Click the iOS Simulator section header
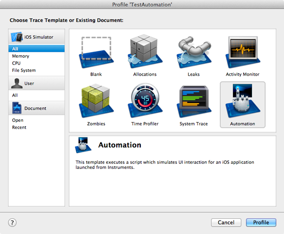This screenshot has height=234, width=284. [x=36, y=37]
